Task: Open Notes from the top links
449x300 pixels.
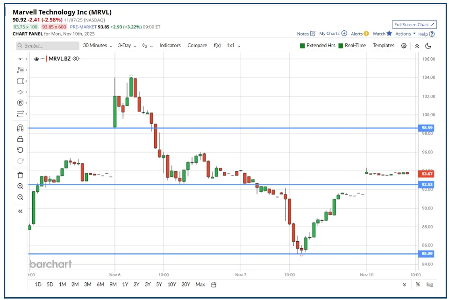Action: (304, 34)
